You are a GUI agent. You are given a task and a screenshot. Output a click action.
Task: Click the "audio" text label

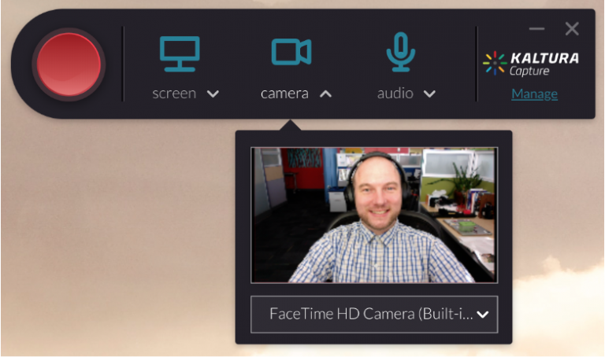click(x=395, y=94)
